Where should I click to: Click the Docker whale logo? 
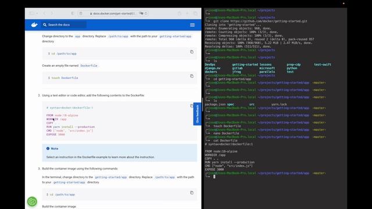coord(34,24)
